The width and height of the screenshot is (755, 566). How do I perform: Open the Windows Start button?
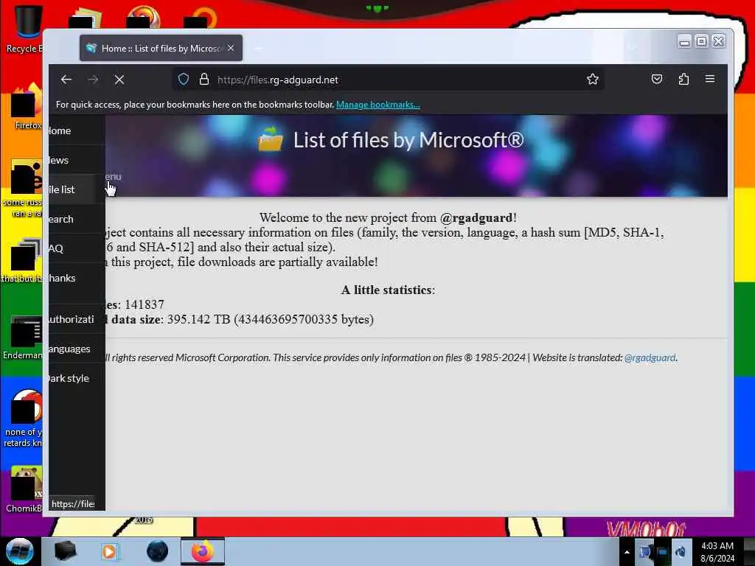(20, 551)
